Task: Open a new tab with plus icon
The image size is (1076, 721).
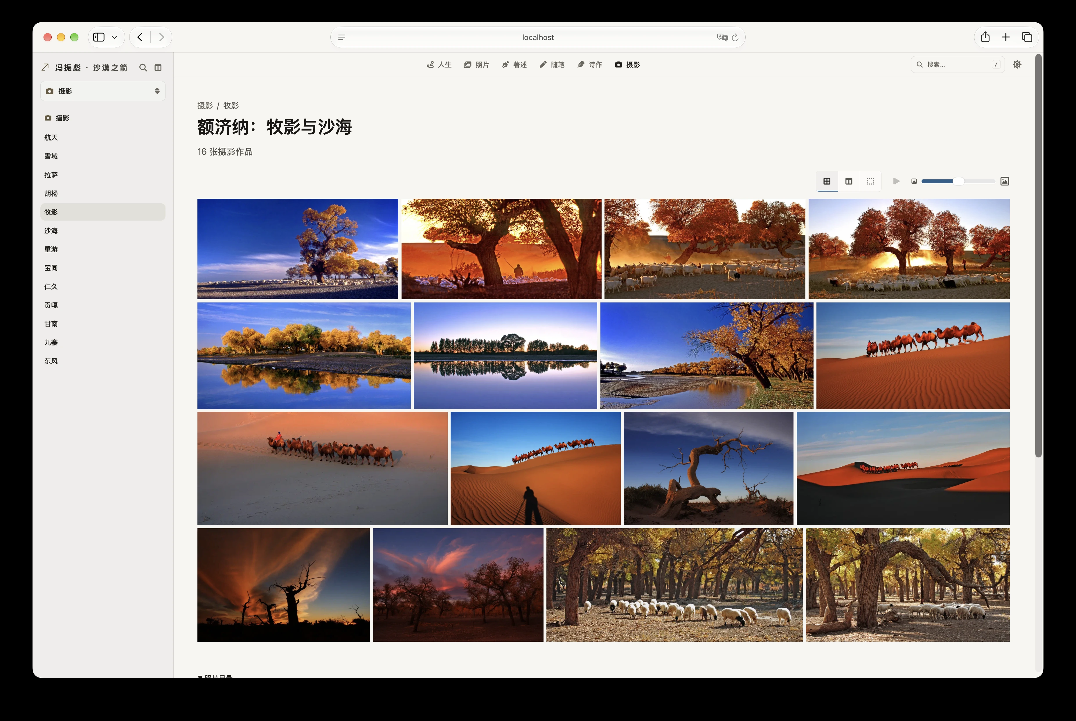Action: (x=1006, y=37)
